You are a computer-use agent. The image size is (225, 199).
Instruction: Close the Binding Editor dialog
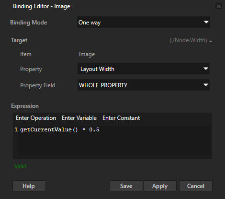218,6
